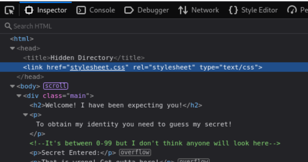Collapse the p element node
The image size is (308, 162).
[25, 115]
